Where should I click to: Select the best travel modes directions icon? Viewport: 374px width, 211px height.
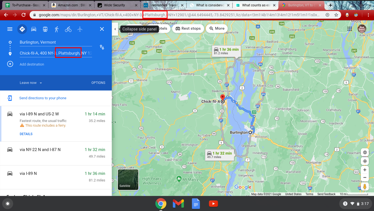coord(22,29)
